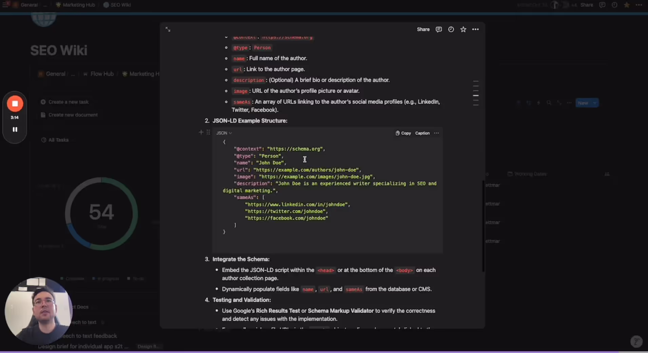Favorite this doc with the modal star icon
Viewport: 648px width, 353px height.
click(463, 30)
